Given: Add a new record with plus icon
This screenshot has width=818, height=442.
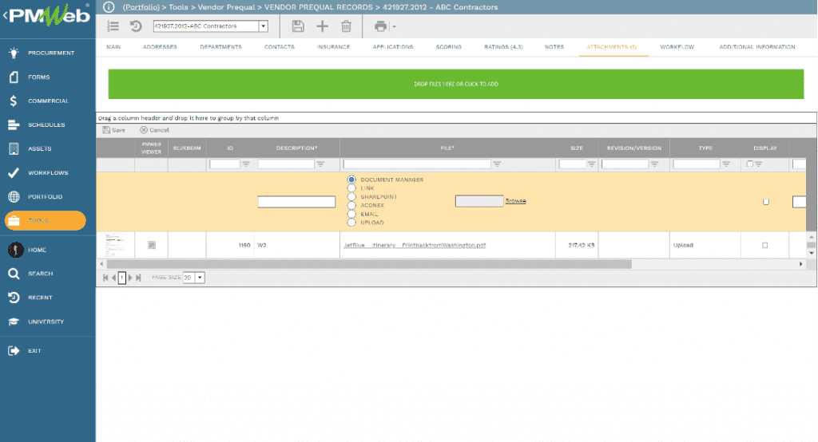Looking at the screenshot, I should tap(323, 26).
